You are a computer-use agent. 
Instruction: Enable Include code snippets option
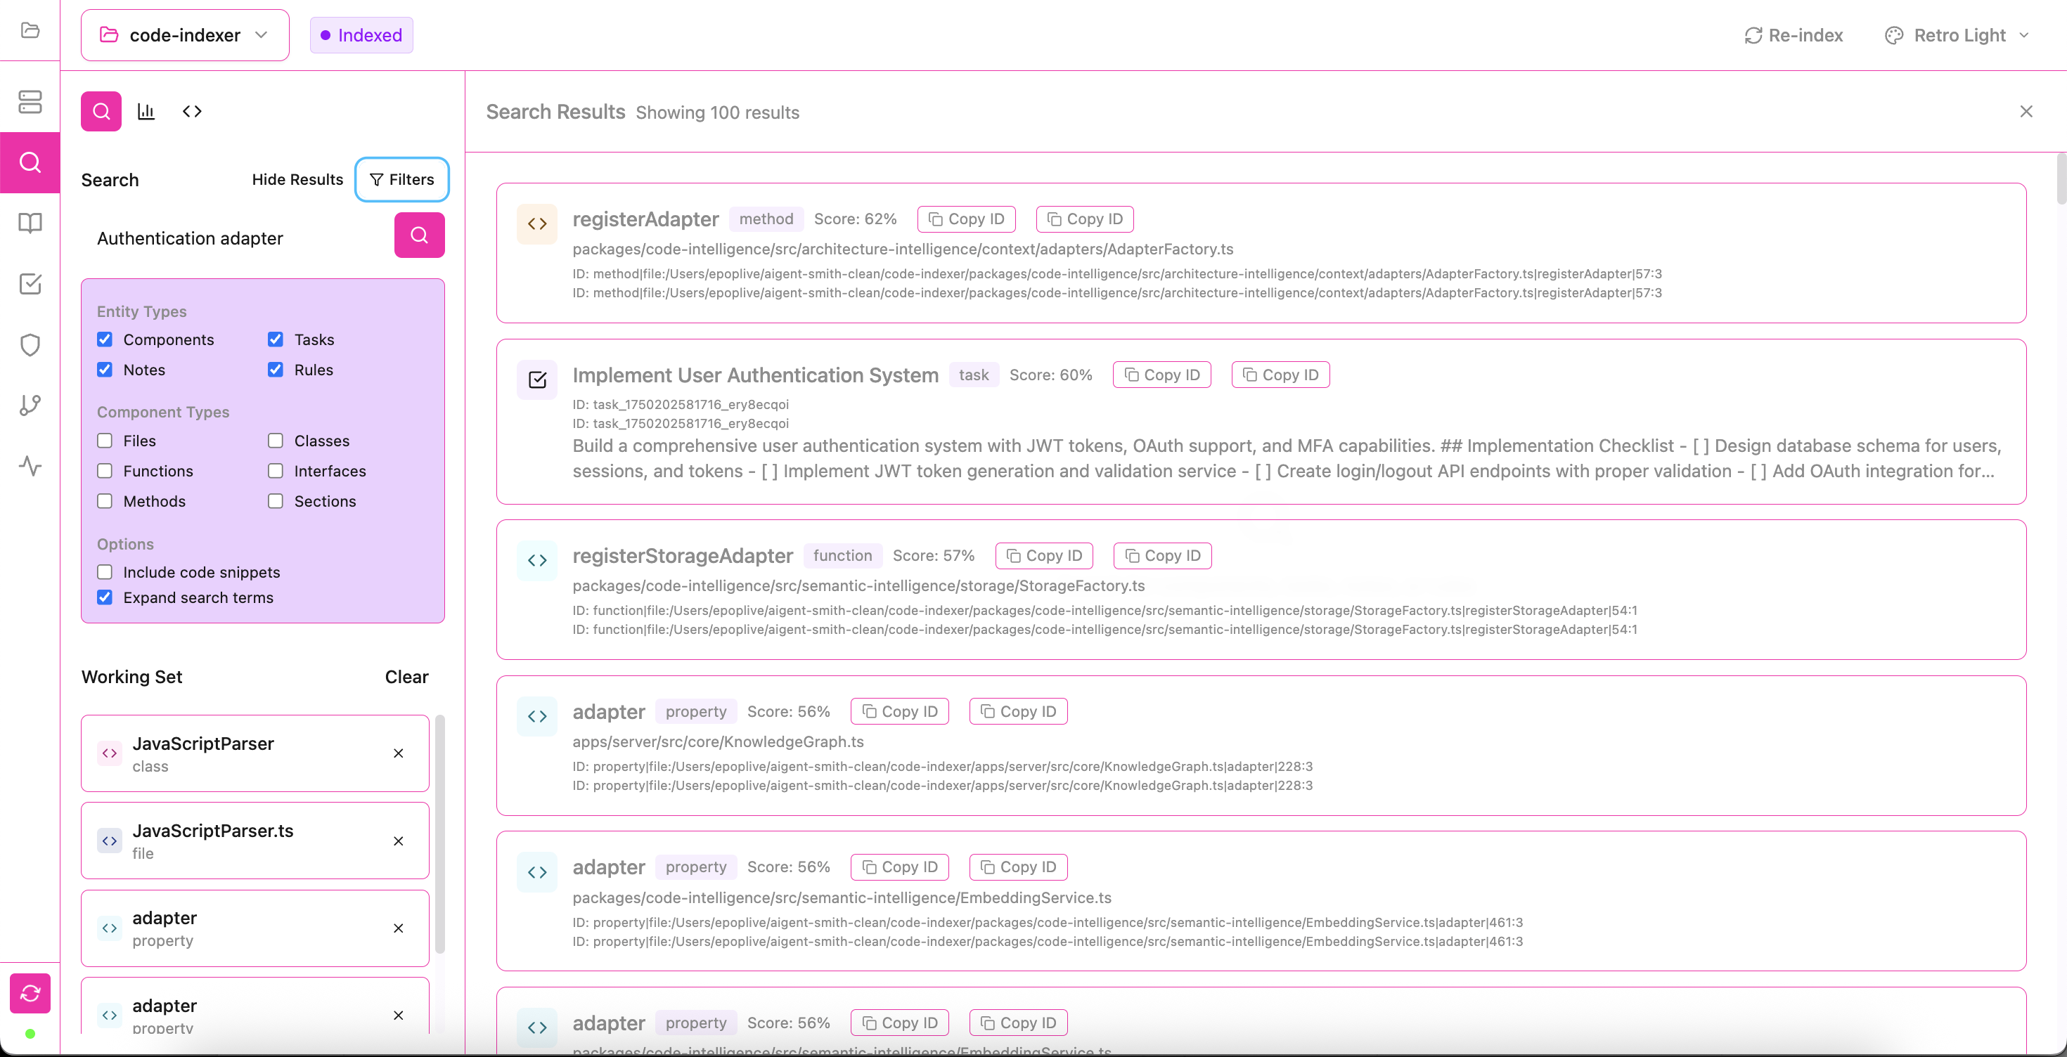[105, 572]
